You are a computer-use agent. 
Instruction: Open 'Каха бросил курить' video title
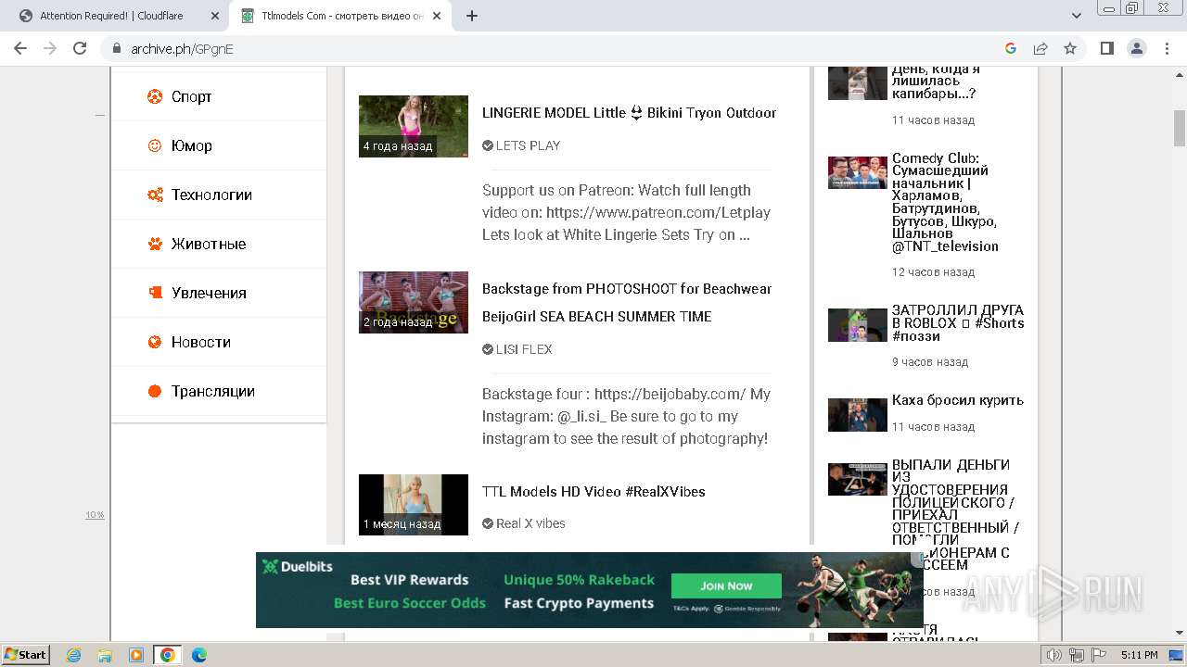(x=958, y=400)
